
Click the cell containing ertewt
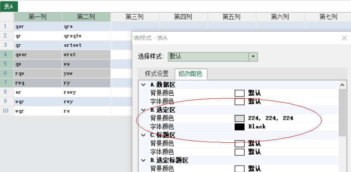(86, 45)
